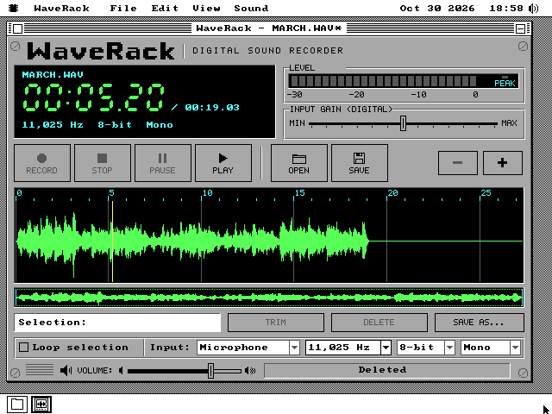Viewport: 552px width, 414px height.
Task: Click the 20 second ruler mark
Action: 392,193
